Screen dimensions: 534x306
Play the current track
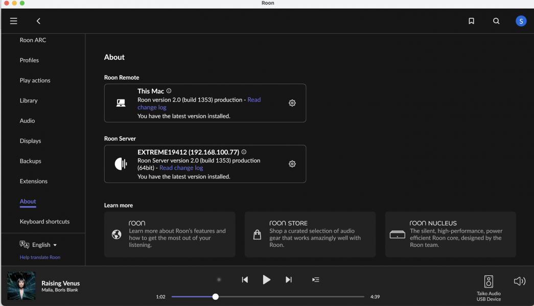267,279
